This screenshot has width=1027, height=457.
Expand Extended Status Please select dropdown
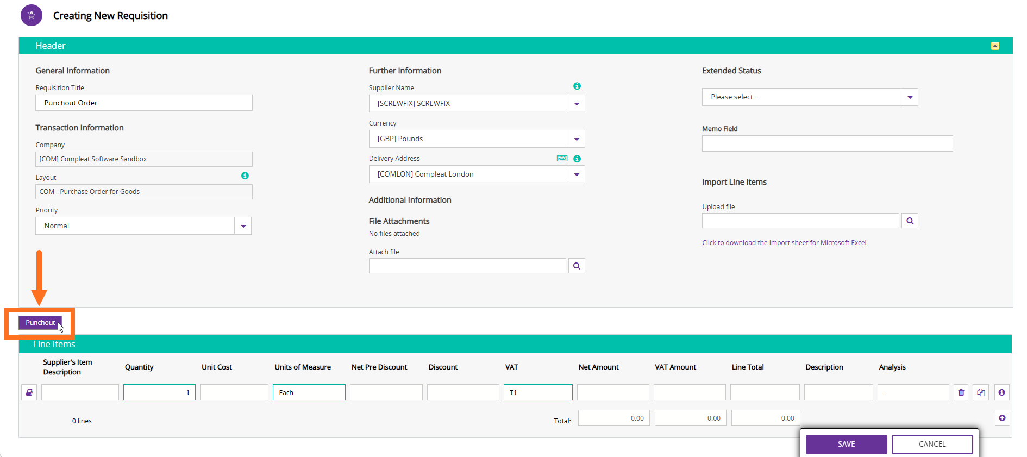910,97
